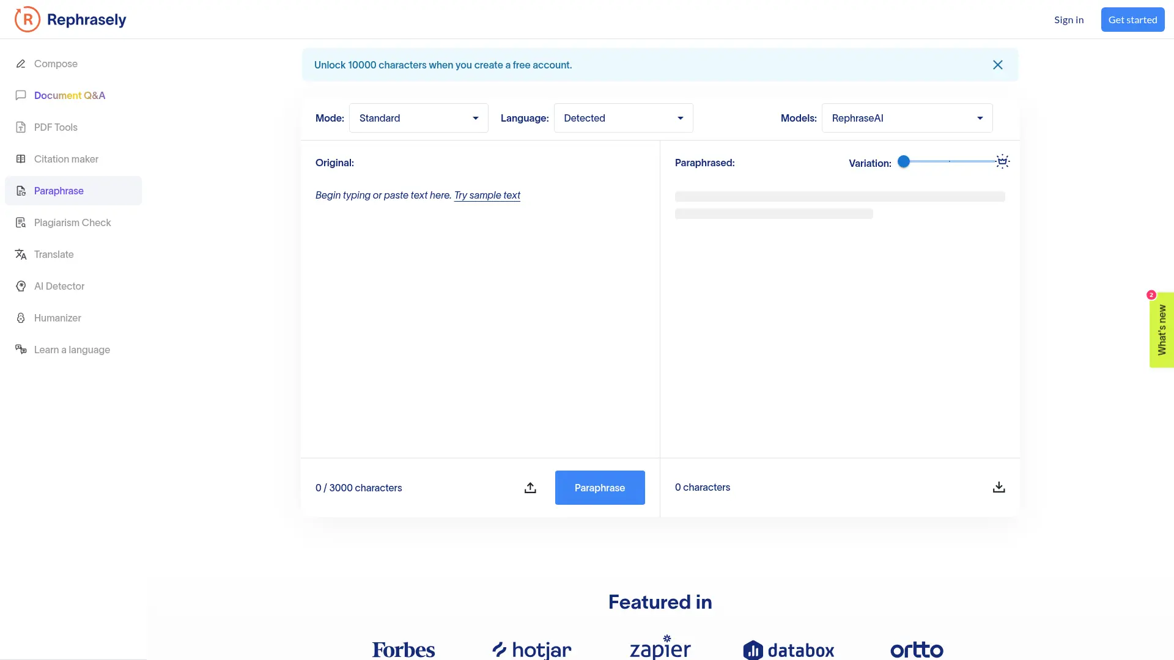Open the What's new side tab
Viewport: 1174px width, 660px height.
(x=1162, y=330)
